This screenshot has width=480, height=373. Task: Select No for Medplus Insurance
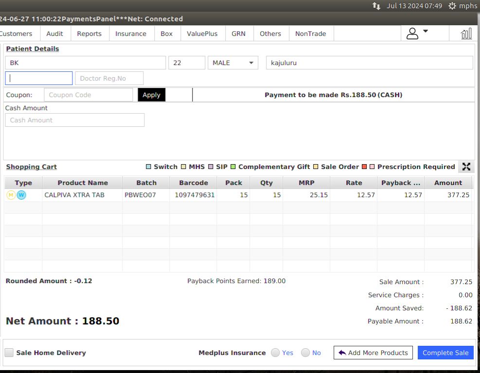click(x=305, y=353)
